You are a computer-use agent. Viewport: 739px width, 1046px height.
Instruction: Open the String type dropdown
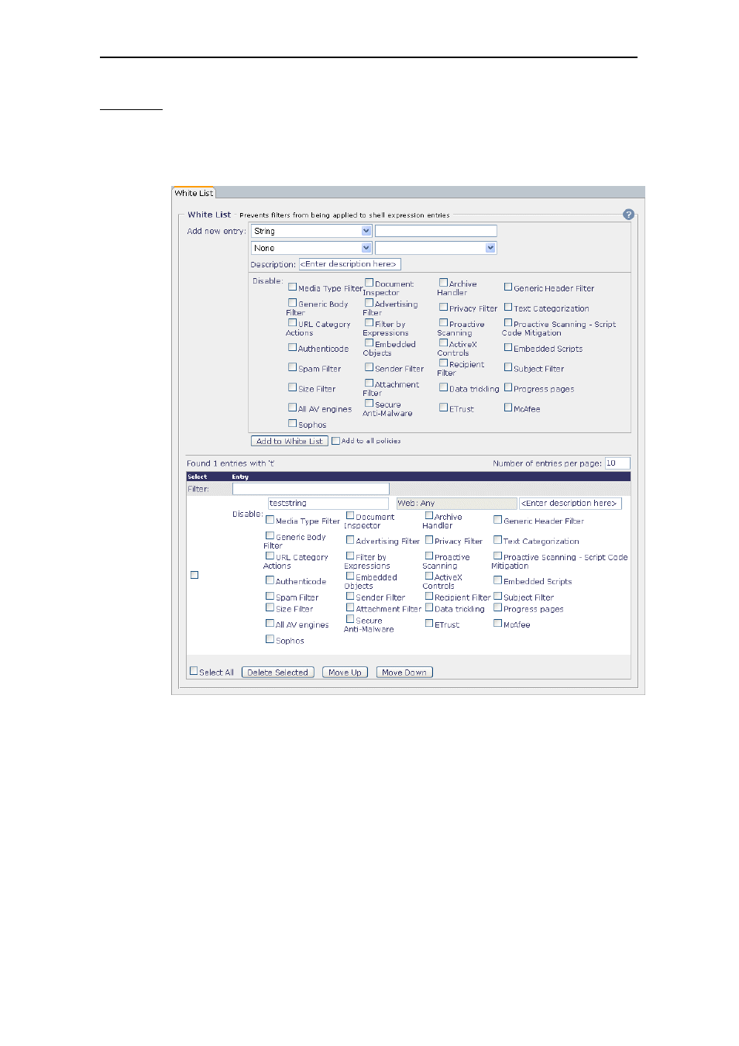[x=311, y=231]
